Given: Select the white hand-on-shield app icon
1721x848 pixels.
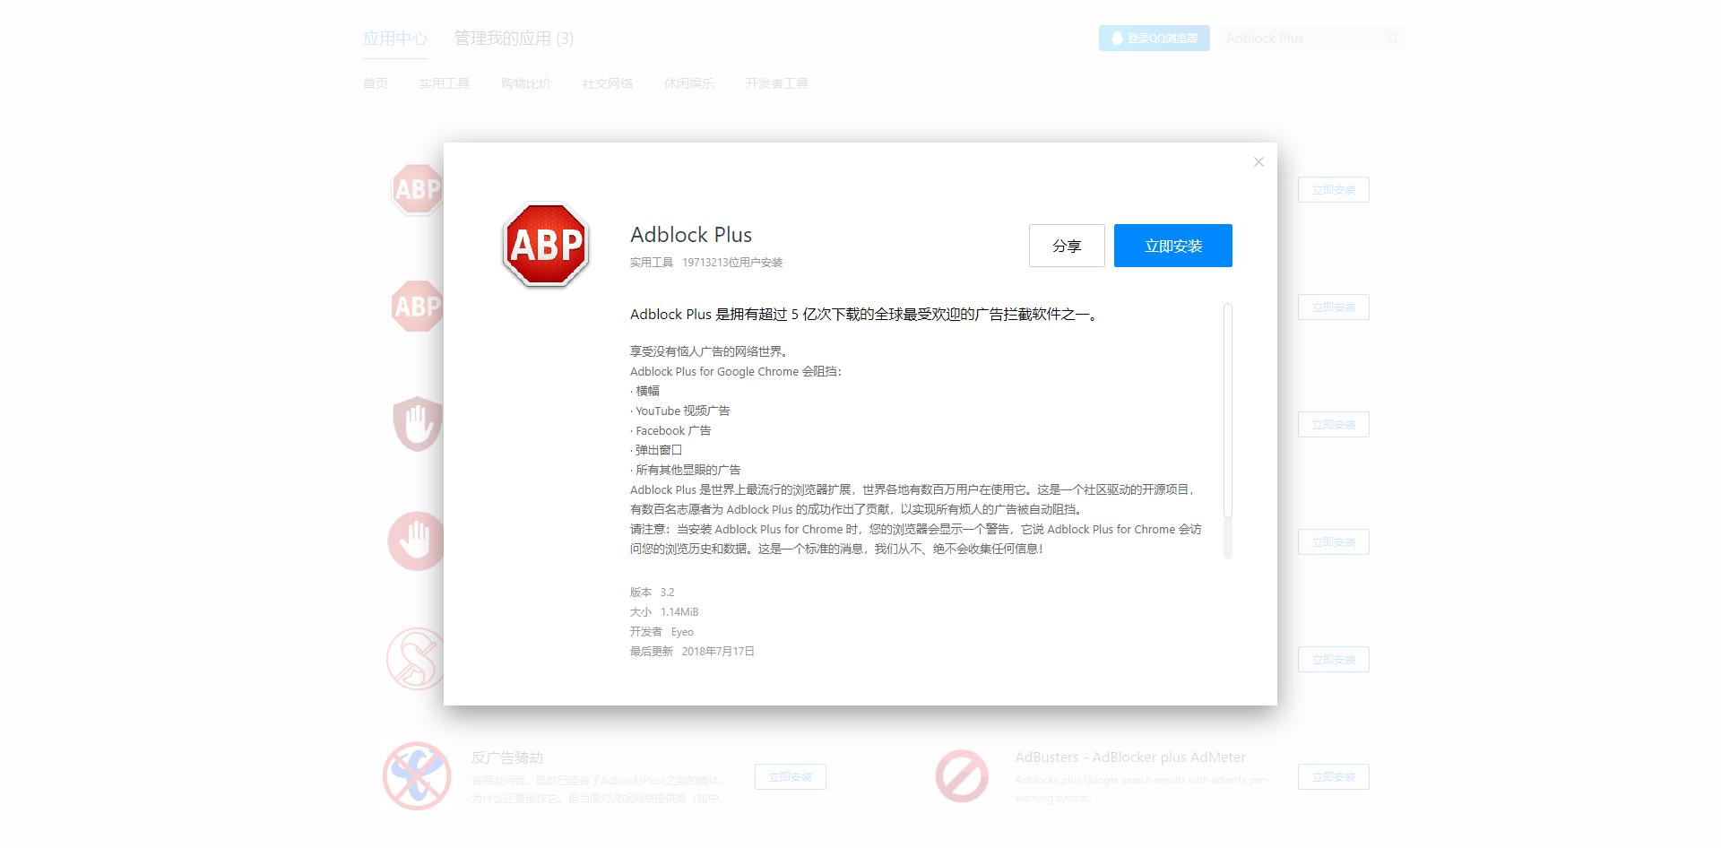Looking at the screenshot, I should point(416,423).
